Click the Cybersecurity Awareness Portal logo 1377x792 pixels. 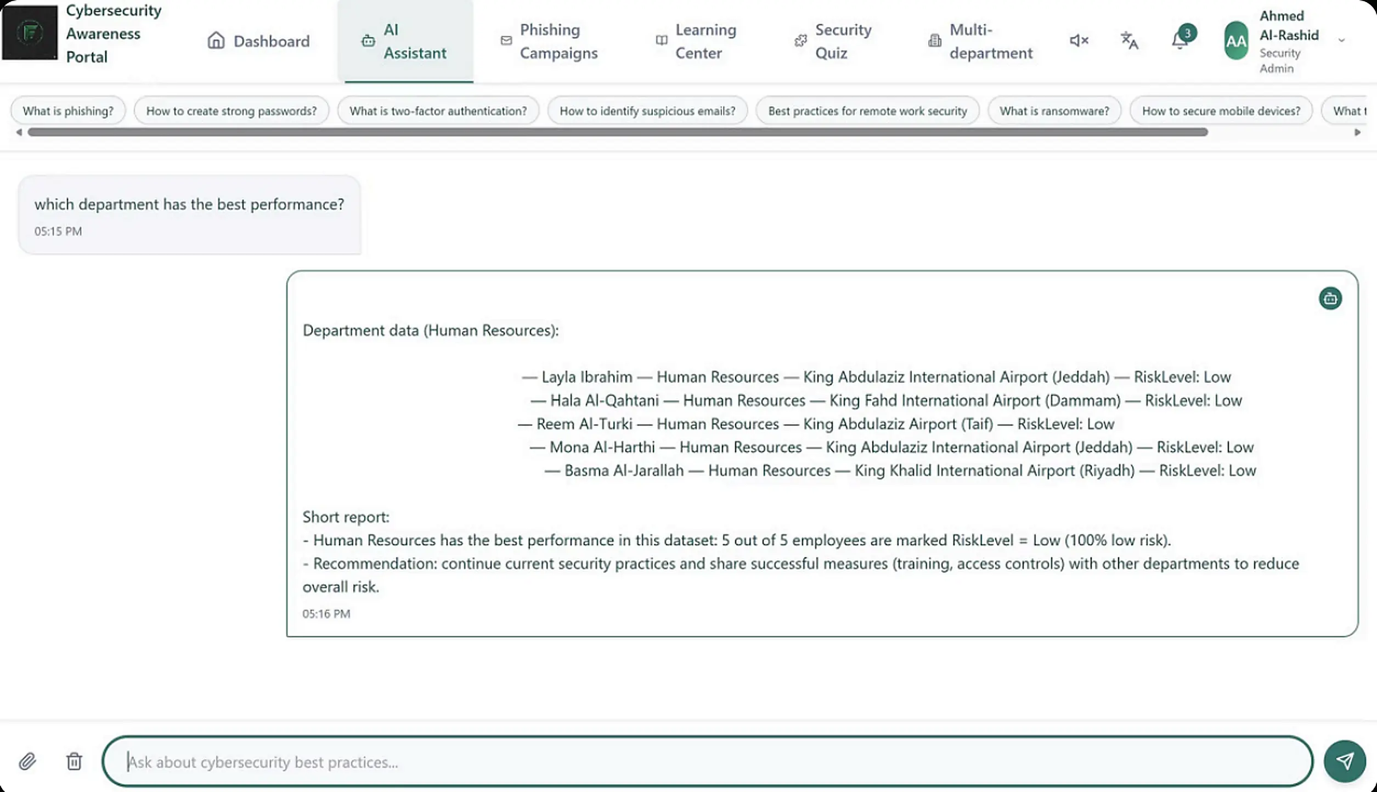click(30, 32)
